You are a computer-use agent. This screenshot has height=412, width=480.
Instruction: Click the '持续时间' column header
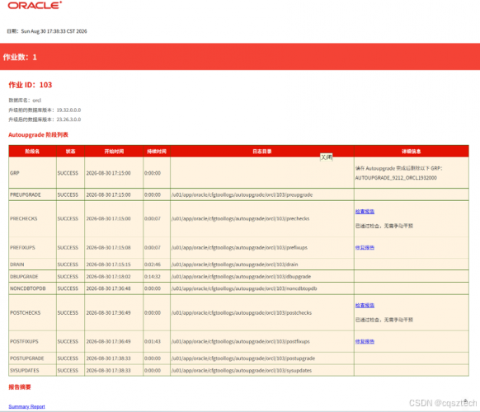(157, 152)
